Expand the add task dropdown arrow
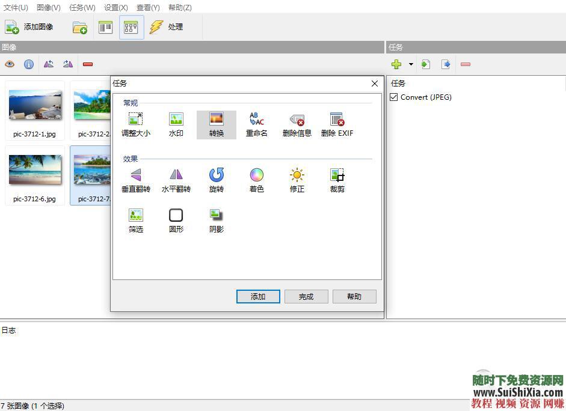This screenshot has width=566, height=411. pyautogui.click(x=411, y=64)
